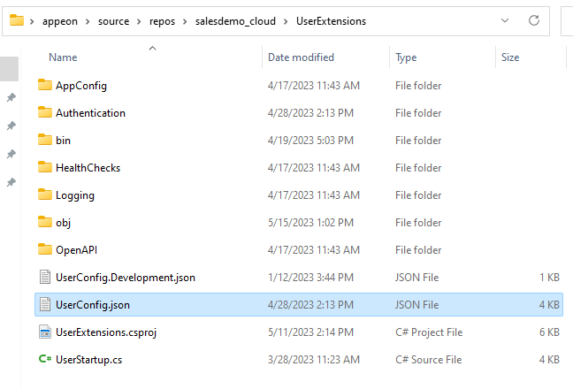Screen dimensions: 573x389
Task: Click the bin folder icon
Action: (46, 141)
